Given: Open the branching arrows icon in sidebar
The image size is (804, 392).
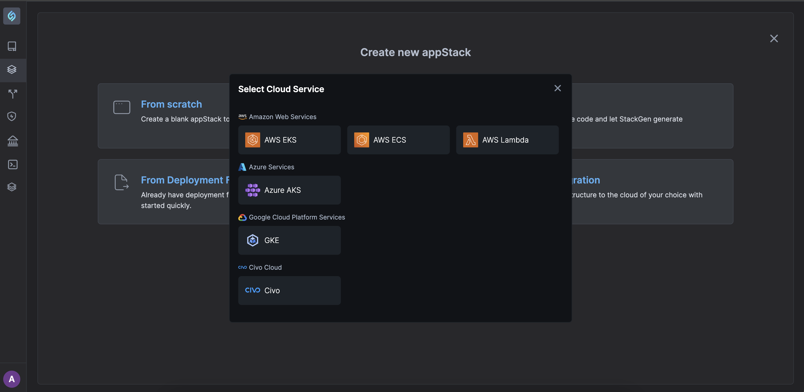Looking at the screenshot, I should 13,94.
